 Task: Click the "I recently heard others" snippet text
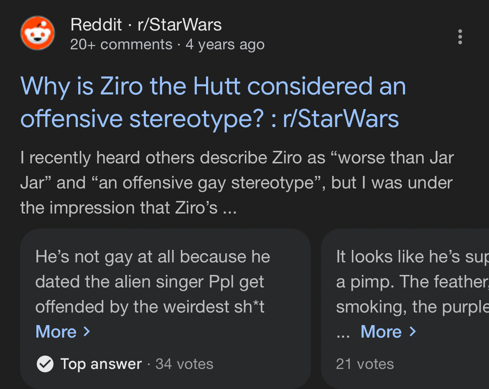tap(237, 183)
